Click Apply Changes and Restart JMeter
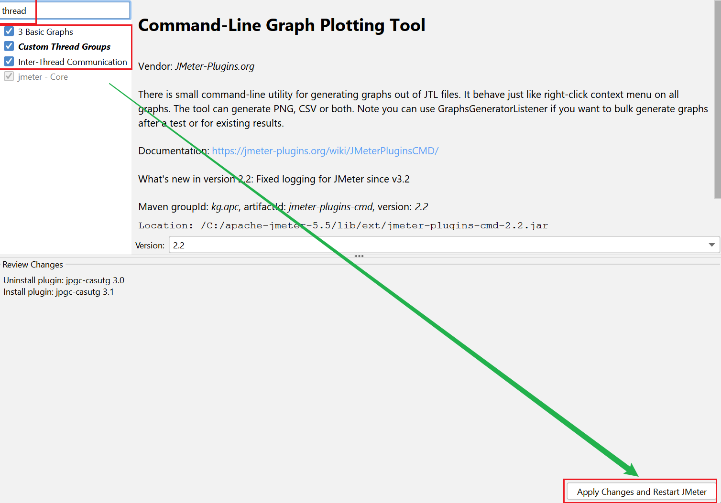Viewport: 721px width, 503px height. tap(642, 492)
